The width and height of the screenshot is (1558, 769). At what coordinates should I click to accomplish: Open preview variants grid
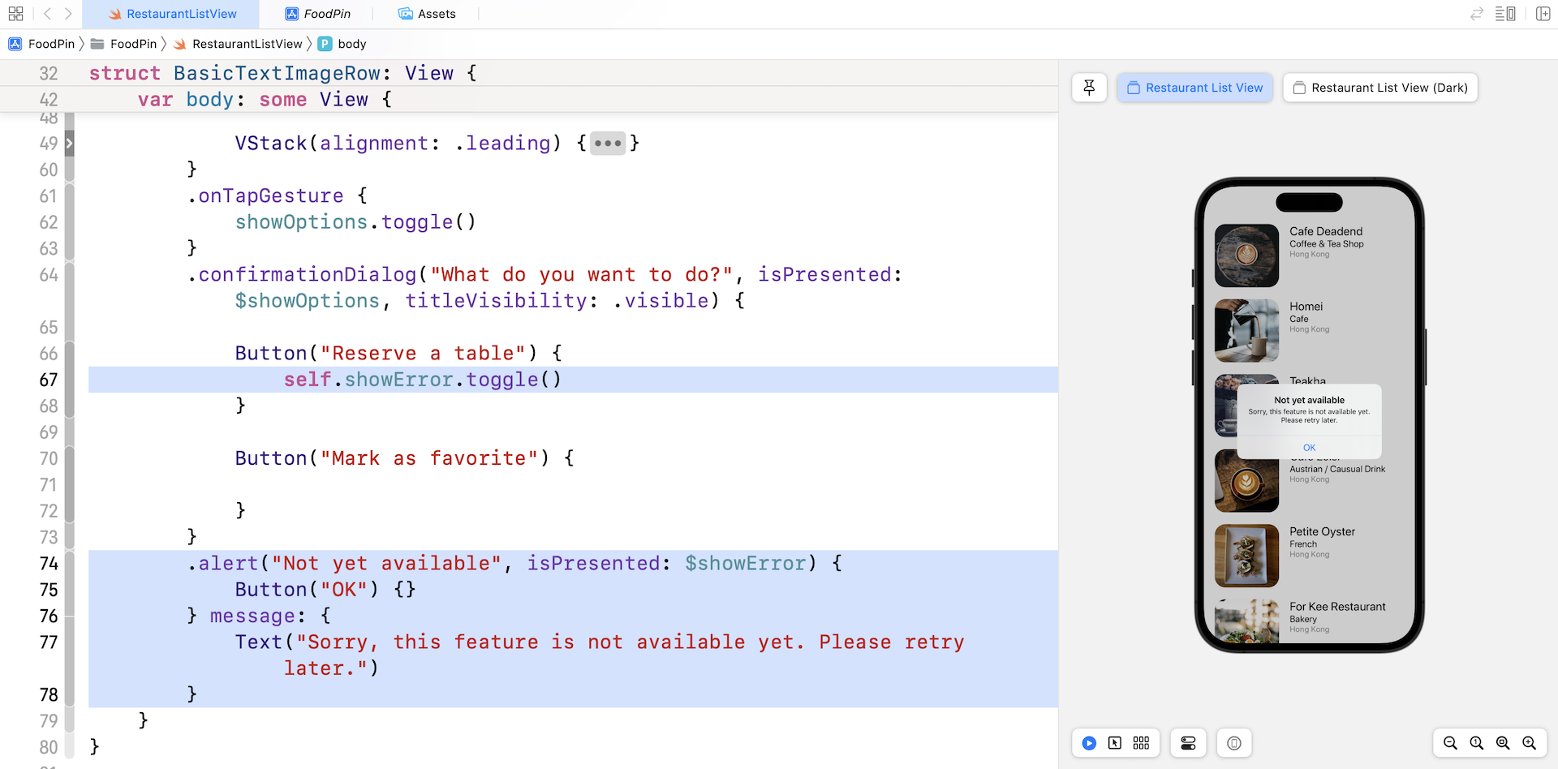click(x=1141, y=743)
